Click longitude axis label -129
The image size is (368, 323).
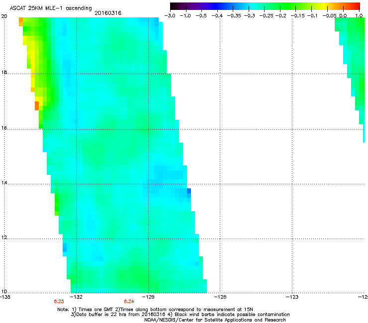pos(148,297)
